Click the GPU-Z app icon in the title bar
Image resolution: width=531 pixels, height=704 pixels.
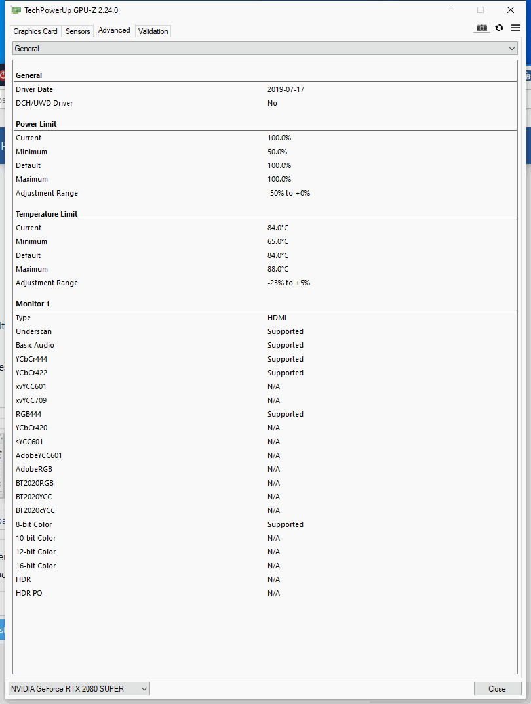tap(16, 10)
